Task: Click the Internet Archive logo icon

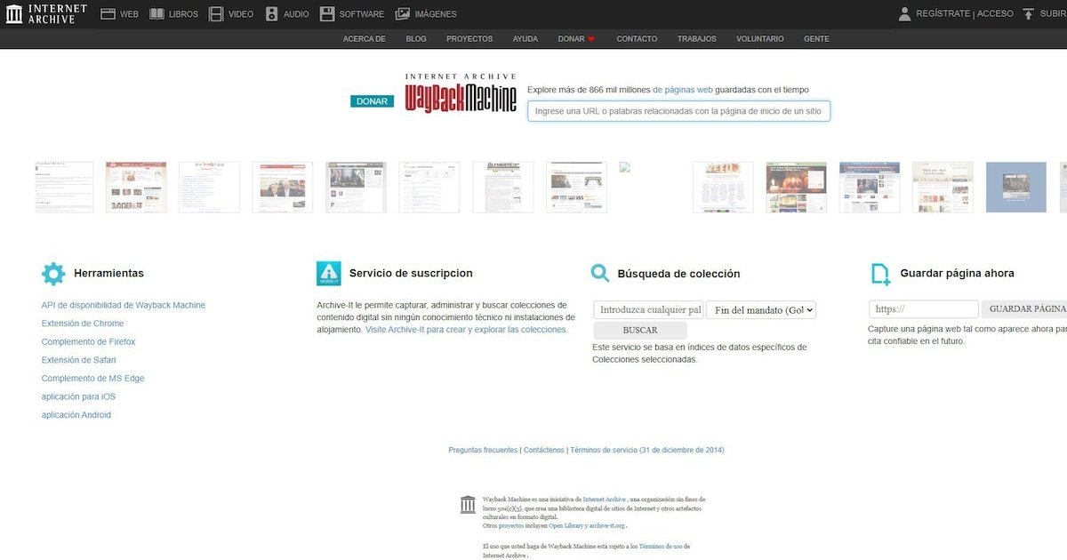Action: tap(14, 13)
